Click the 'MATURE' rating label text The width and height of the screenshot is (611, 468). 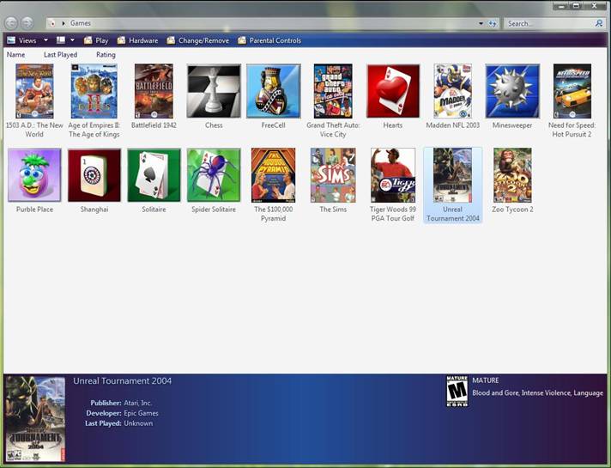tap(486, 380)
